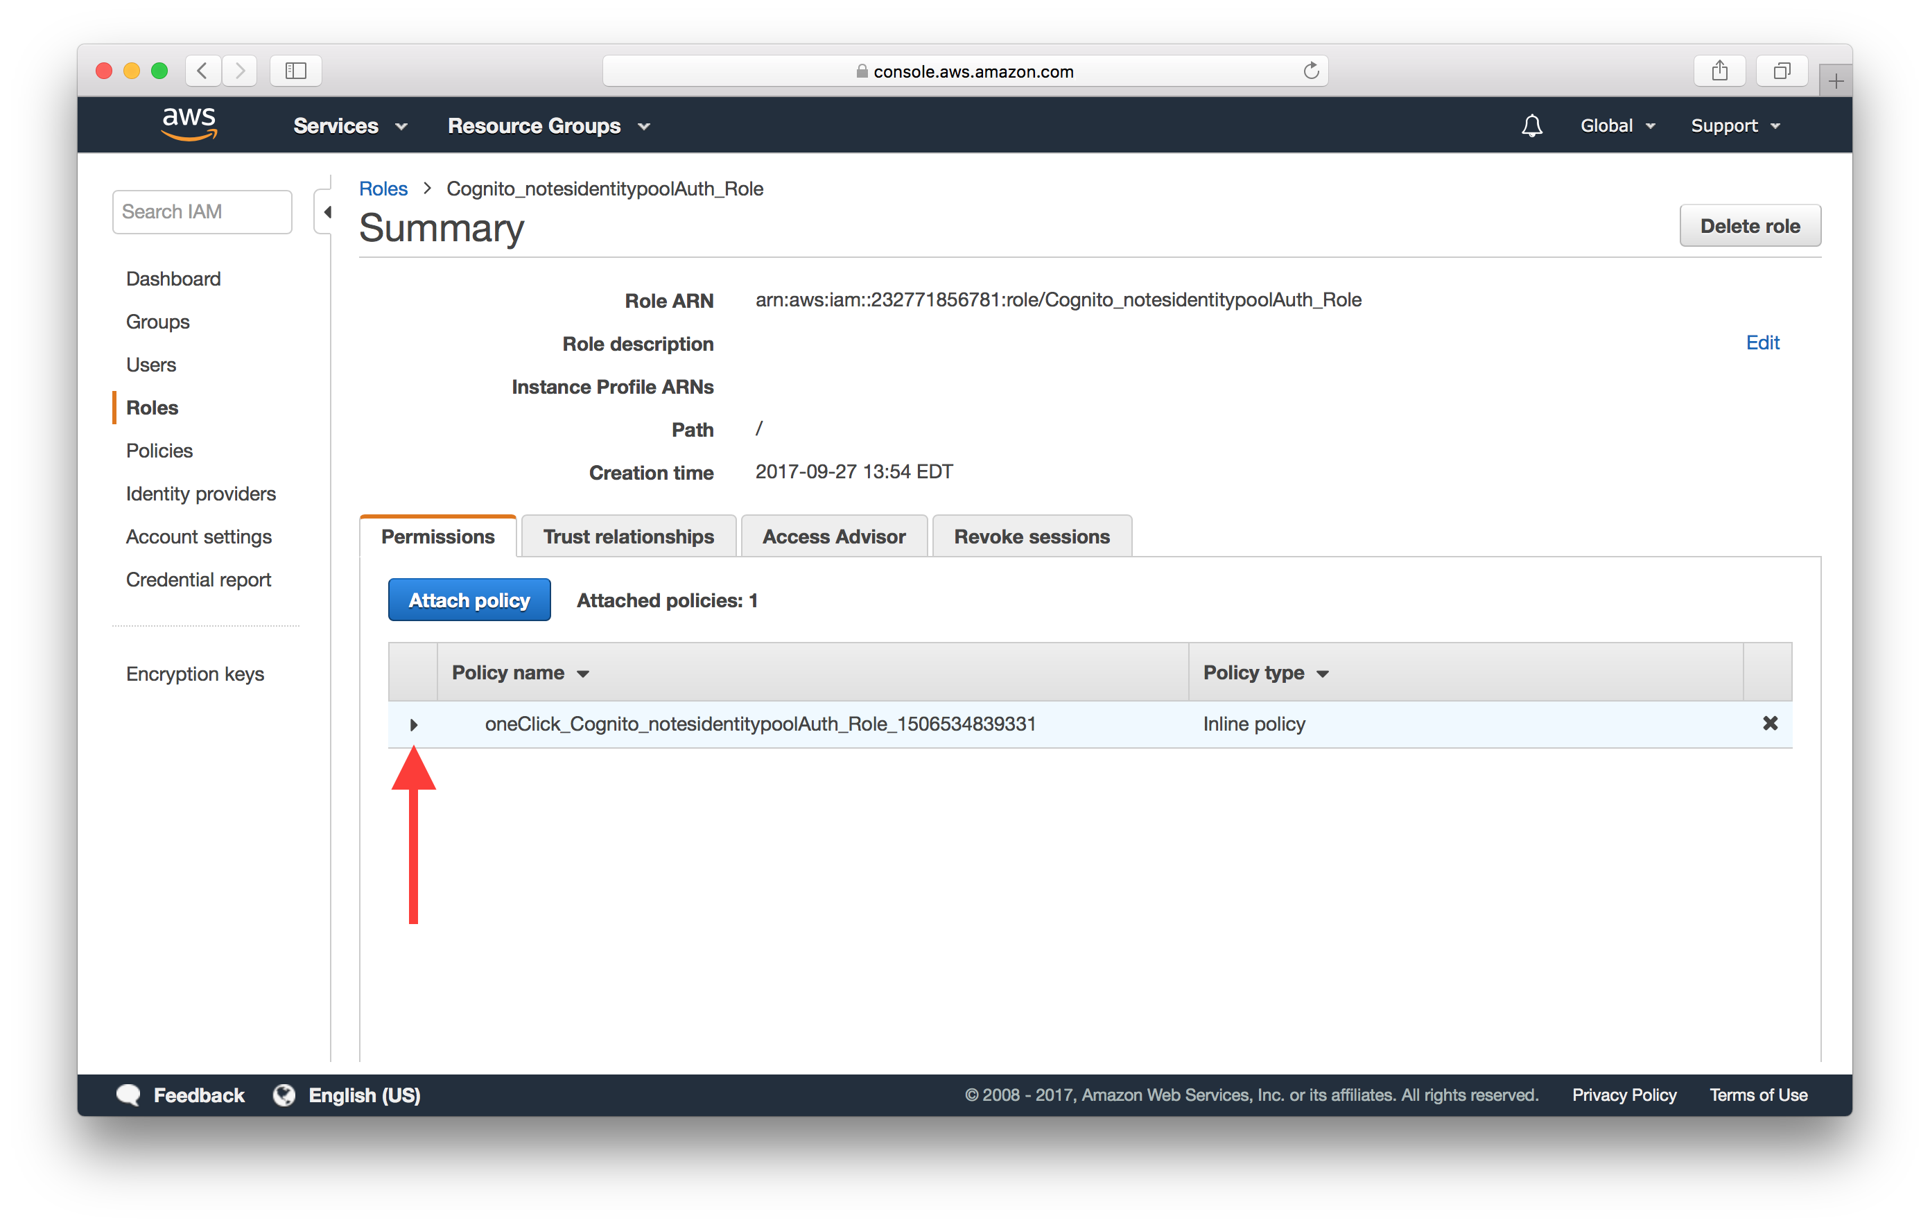The width and height of the screenshot is (1930, 1227).
Task: Click the Roles link in breadcrumb
Action: point(383,187)
